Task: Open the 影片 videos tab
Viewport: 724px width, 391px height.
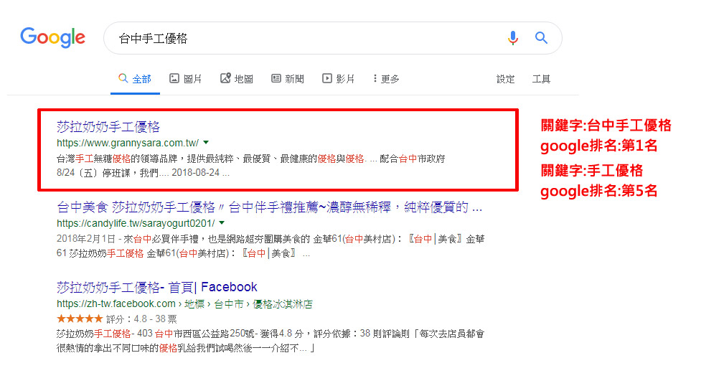Action: click(338, 79)
